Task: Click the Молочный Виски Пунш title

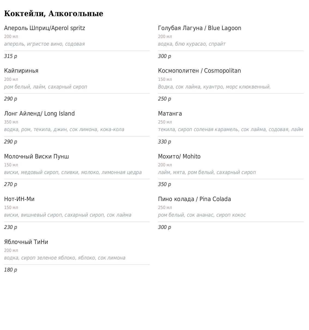Action: click(x=37, y=157)
